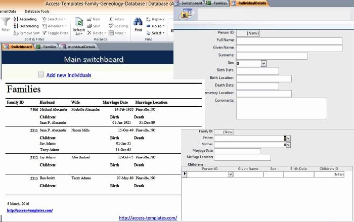Sort records Ascending
The image size is (354, 222).
[x=25, y=19]
